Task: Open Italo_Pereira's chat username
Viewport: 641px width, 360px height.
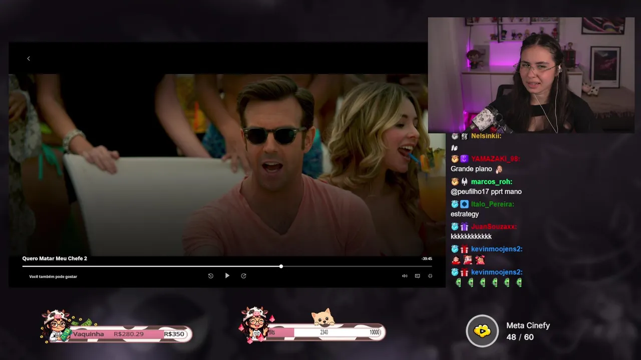Action: click(x=492, y=204)
